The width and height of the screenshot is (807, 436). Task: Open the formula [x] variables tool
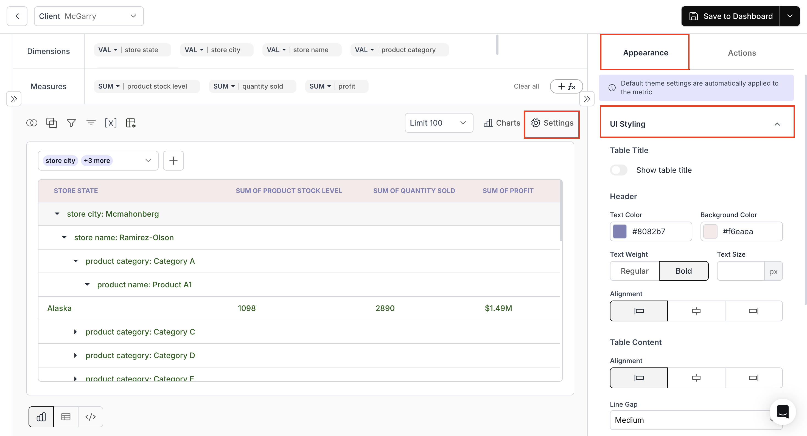pos(111,123)
